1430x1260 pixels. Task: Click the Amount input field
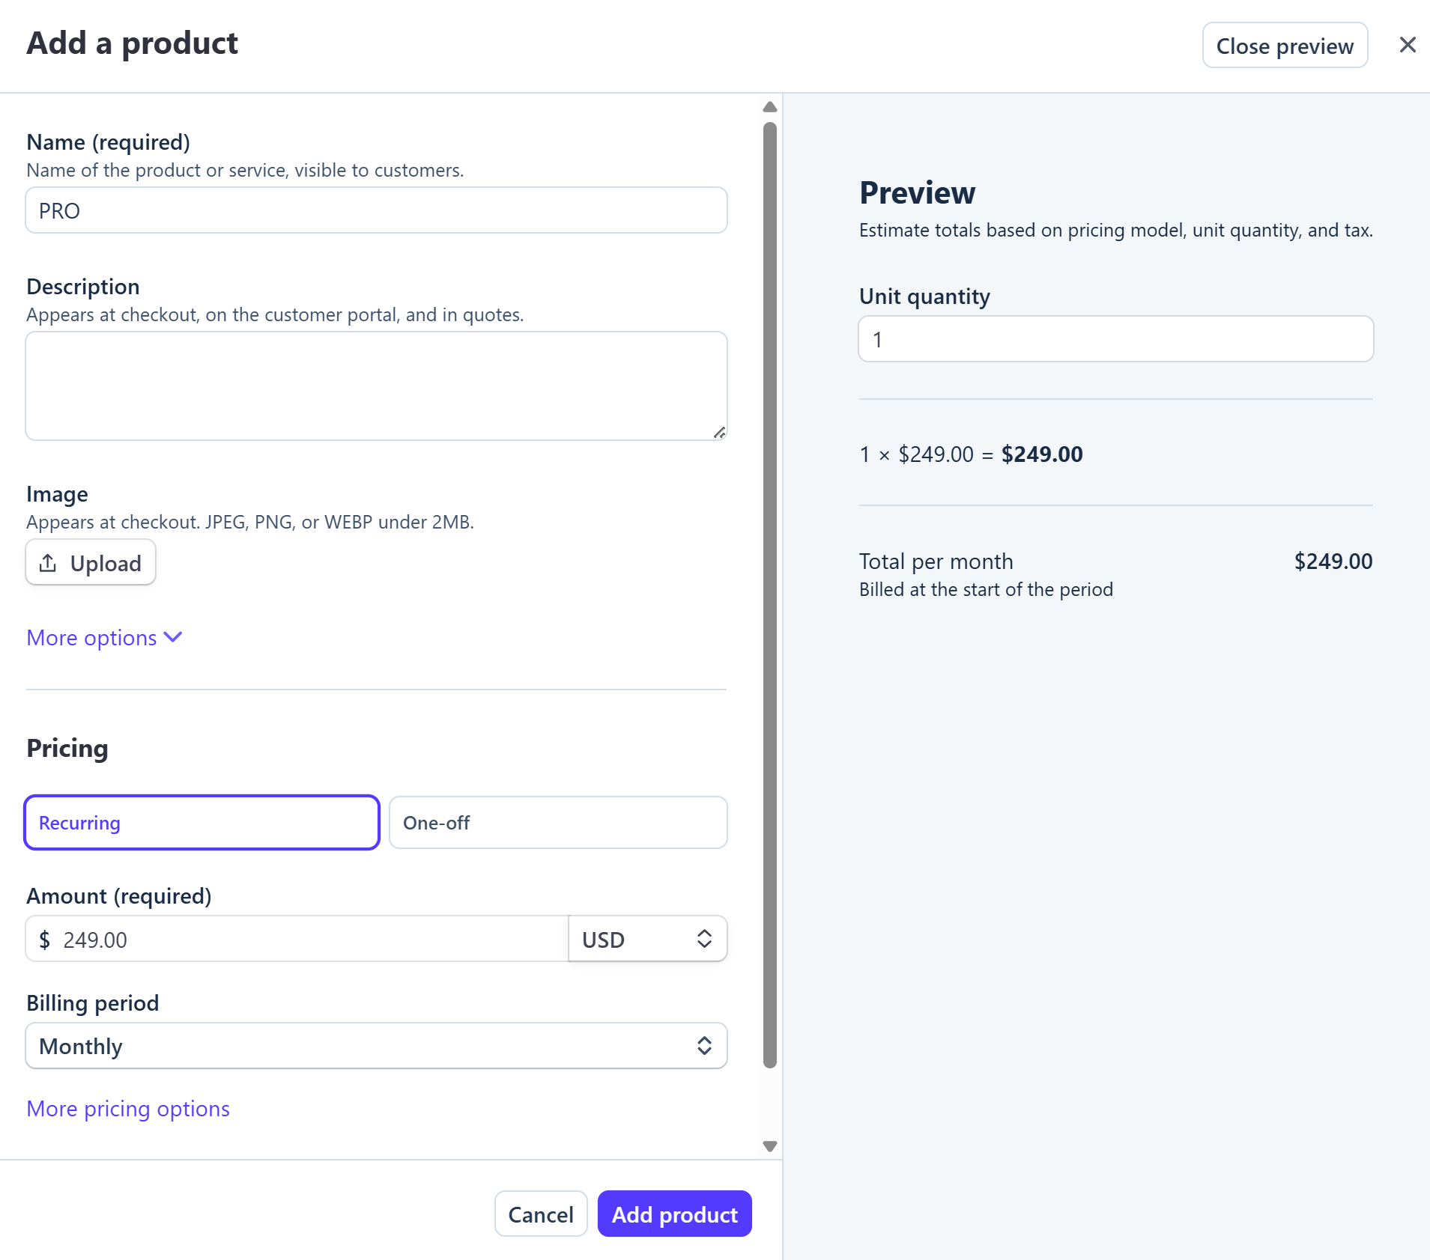297,939
